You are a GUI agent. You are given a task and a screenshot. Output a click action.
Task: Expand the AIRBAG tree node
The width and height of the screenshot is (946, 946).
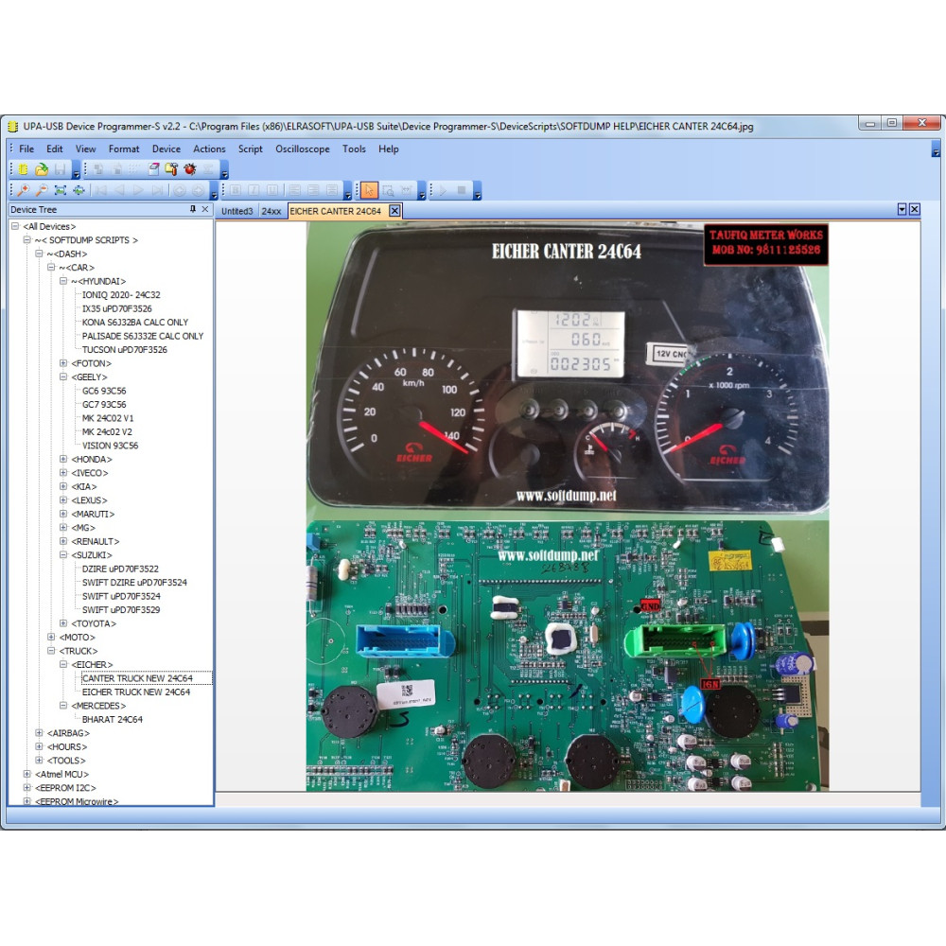coord(39,733)
